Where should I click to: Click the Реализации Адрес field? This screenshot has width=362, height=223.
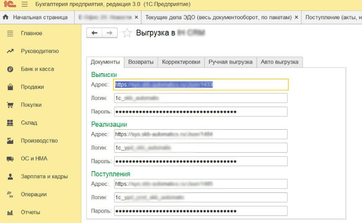200,134
